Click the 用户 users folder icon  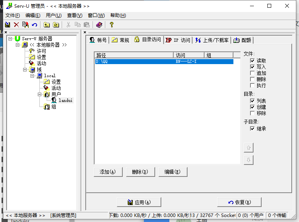point(47,94)
